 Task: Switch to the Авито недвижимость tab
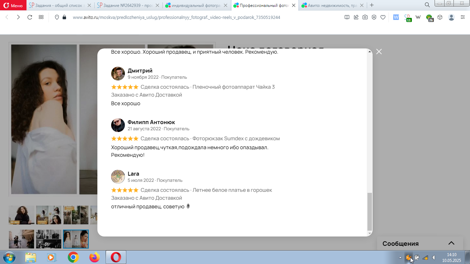(x=332, y=5)
